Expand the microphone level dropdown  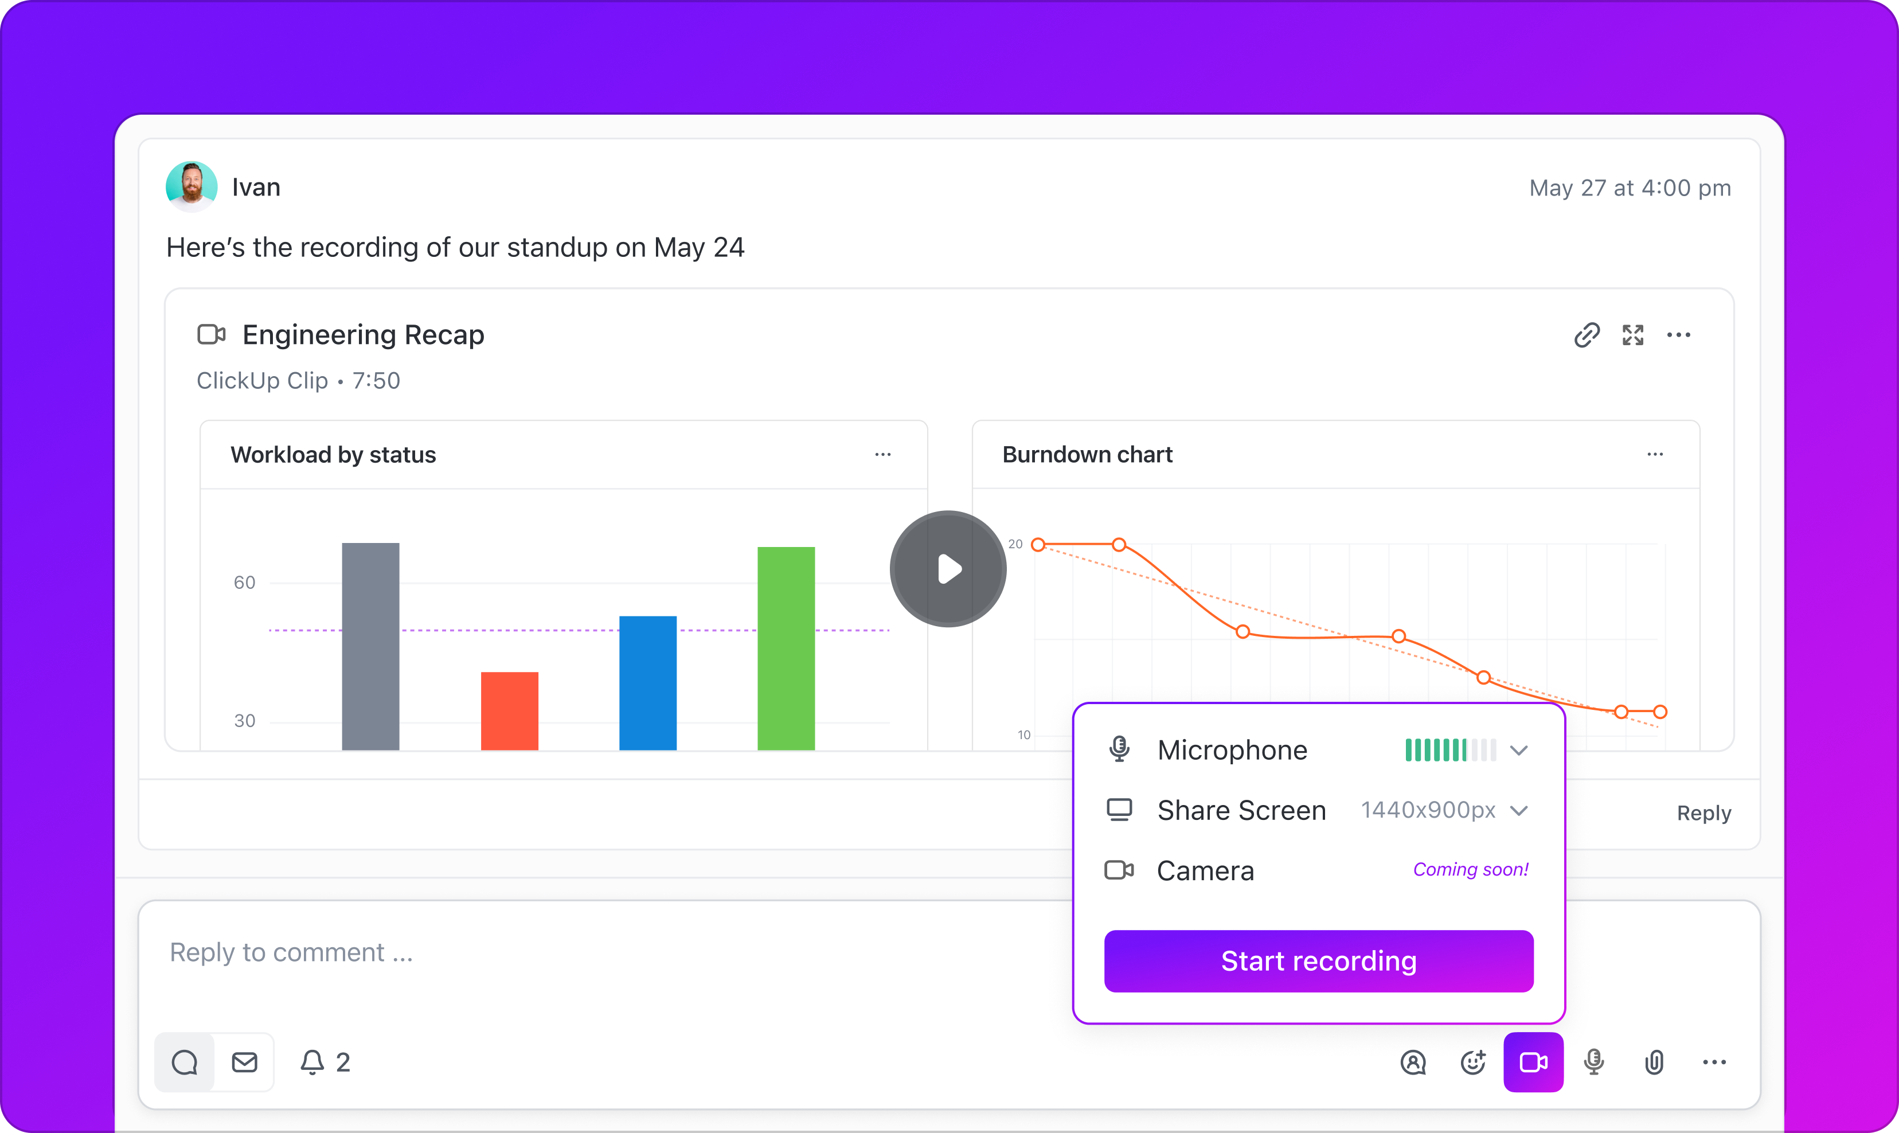coord(1520,751)
